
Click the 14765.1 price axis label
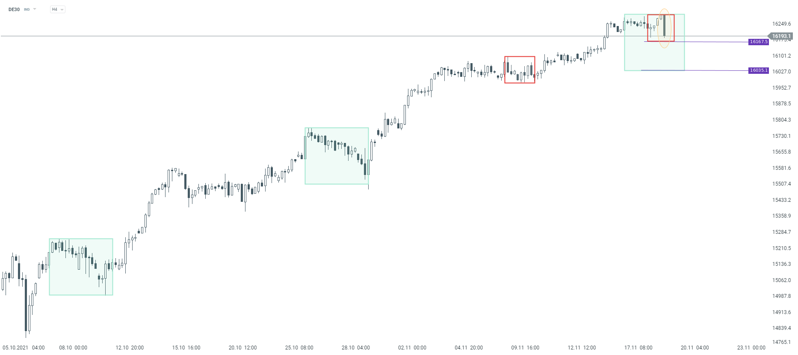click(x=781, y=342)
